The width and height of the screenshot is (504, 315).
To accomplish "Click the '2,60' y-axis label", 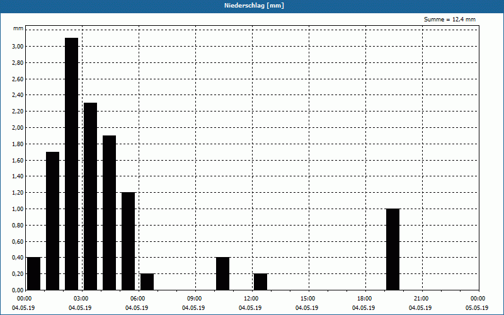I will pyautogui.click(x=18, y=79).
